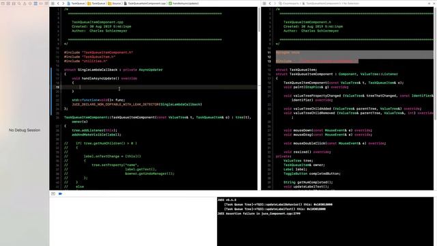Screen dimensions: 437x246
Task: Click '#include "Utilities.h"' line
Action: [85, 61]
